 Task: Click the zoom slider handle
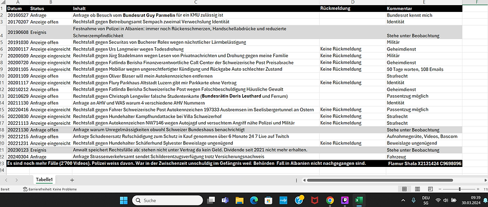[x=459, y=189]
